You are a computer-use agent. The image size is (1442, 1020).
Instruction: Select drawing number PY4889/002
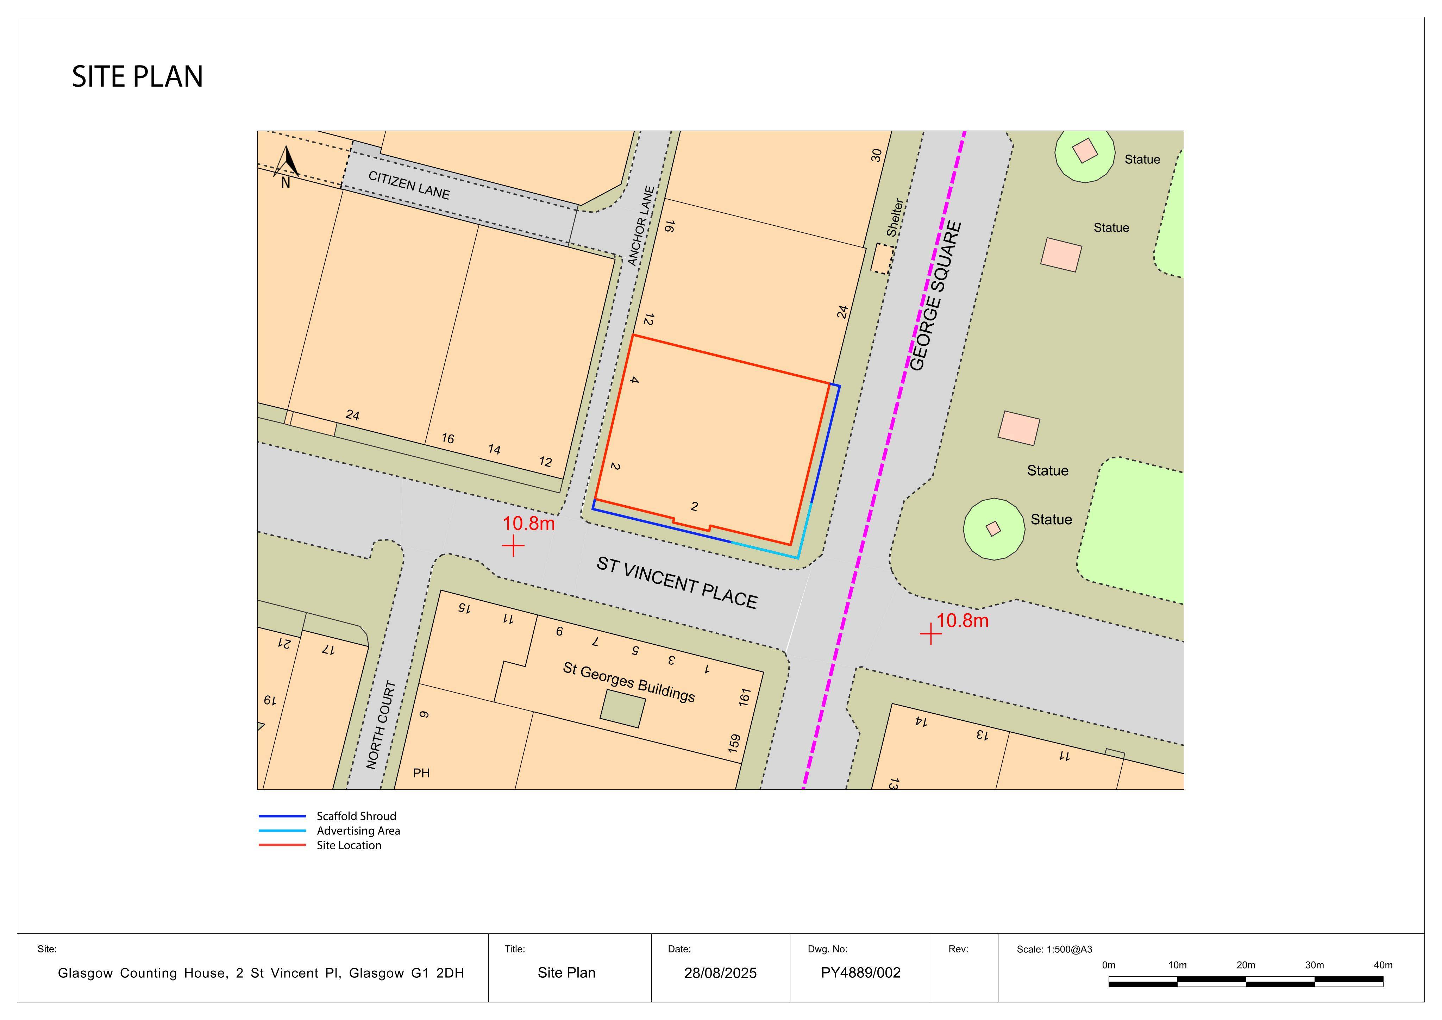860,973
